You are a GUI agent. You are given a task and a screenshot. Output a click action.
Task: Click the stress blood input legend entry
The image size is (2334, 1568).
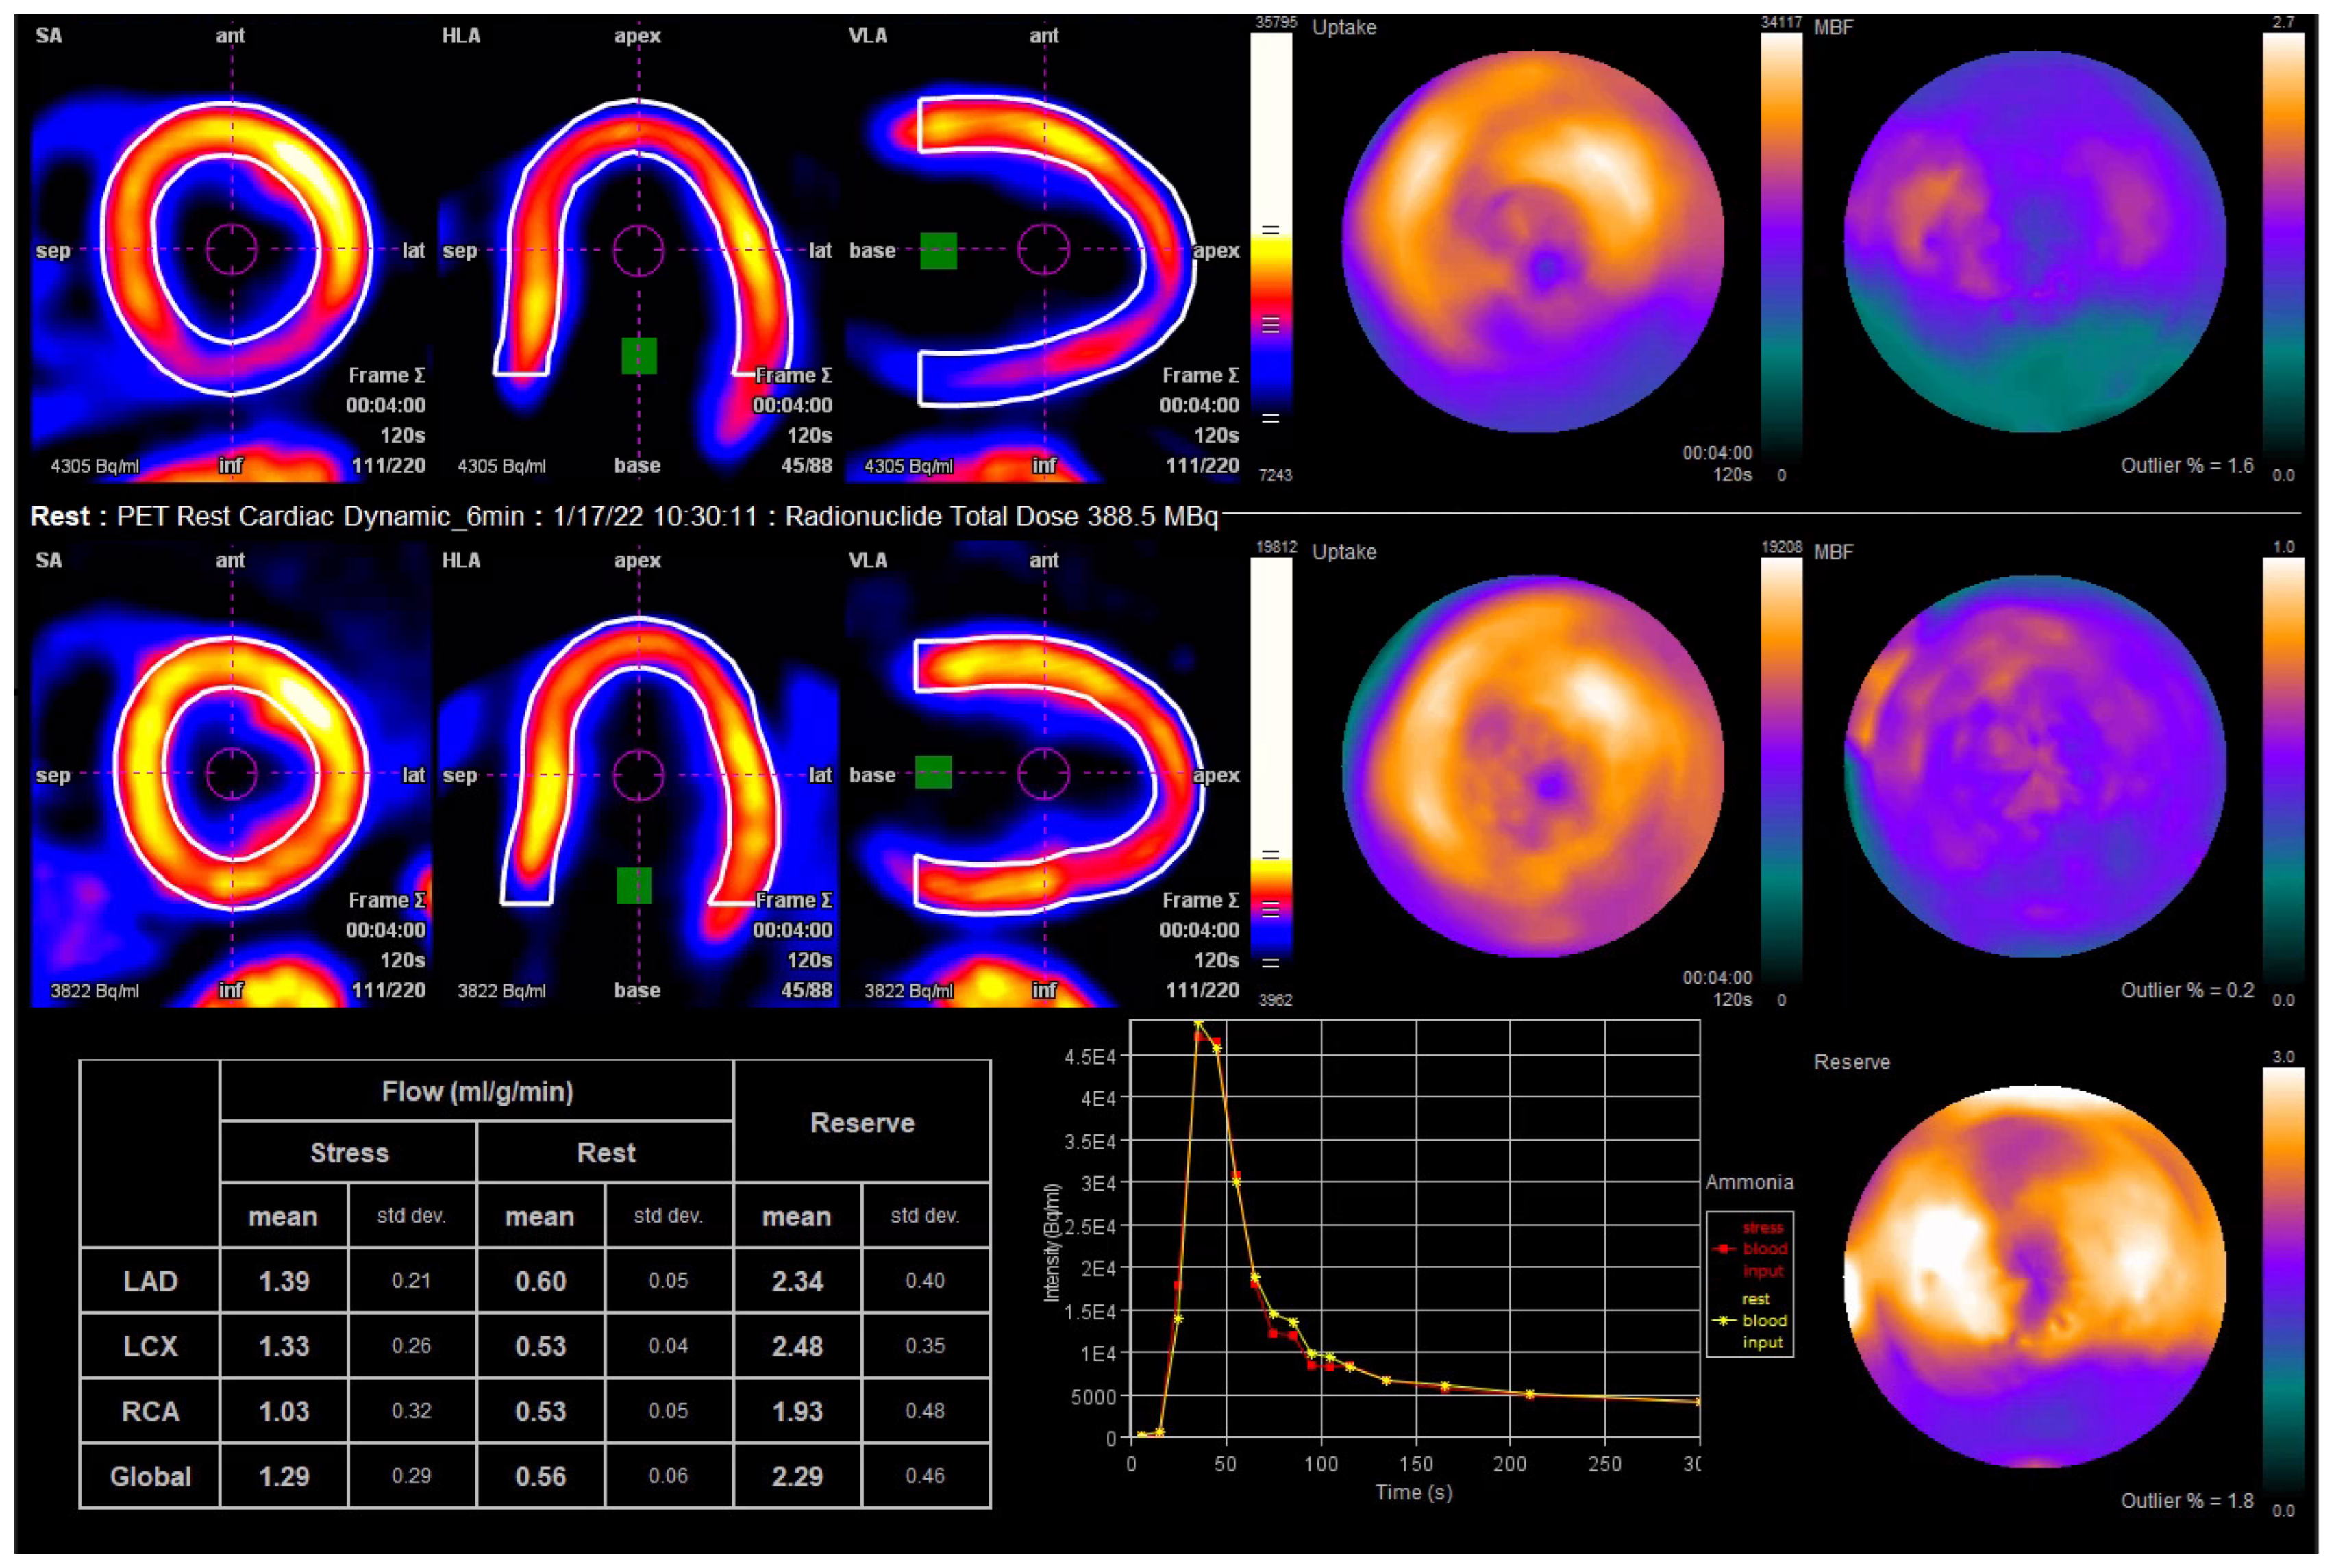pos(1752,1249)
